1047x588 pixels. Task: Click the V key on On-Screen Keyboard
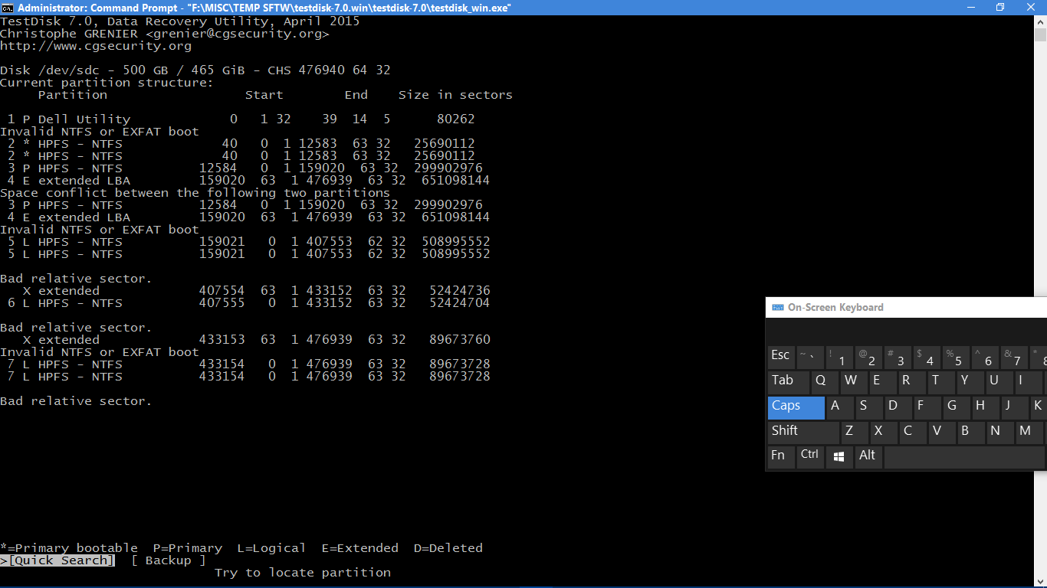[942, 432]
